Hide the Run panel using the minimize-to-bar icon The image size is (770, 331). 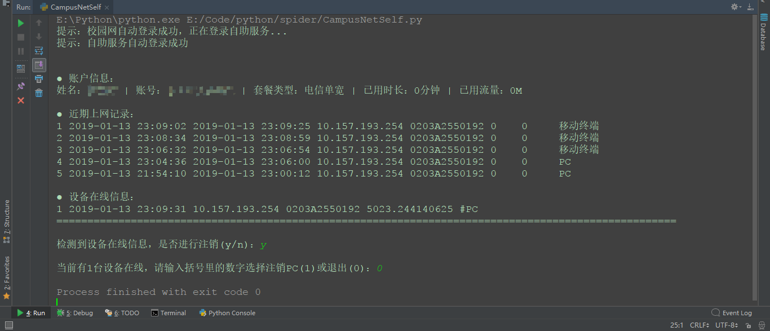(750, 7)
